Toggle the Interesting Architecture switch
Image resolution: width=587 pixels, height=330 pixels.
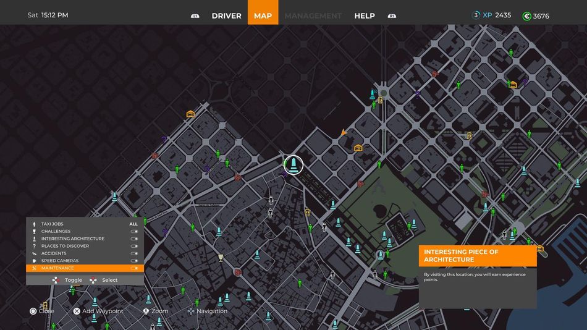(x=134, y=239)
